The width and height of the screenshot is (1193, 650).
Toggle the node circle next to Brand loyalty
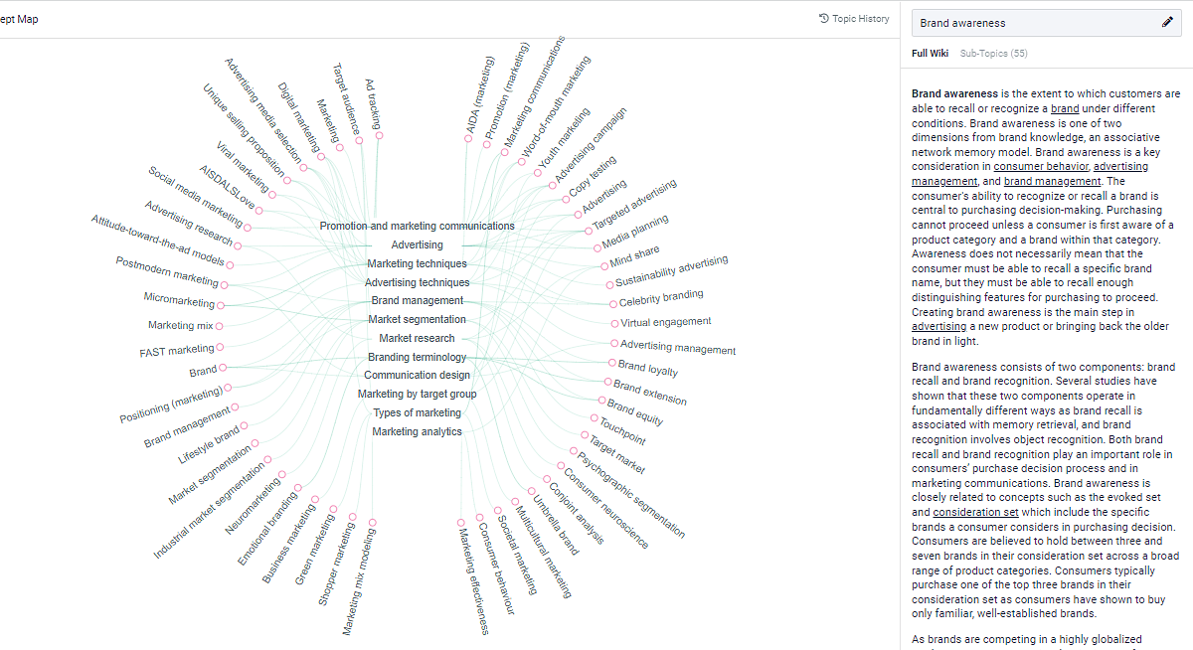[611, 362]
